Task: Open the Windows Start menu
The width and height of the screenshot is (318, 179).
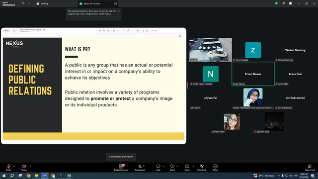Action: 4,176
